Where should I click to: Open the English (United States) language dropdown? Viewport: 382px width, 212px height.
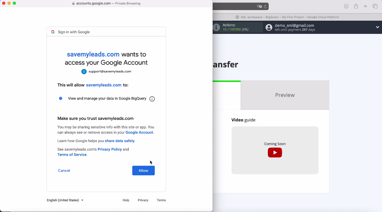click(65, 200)
